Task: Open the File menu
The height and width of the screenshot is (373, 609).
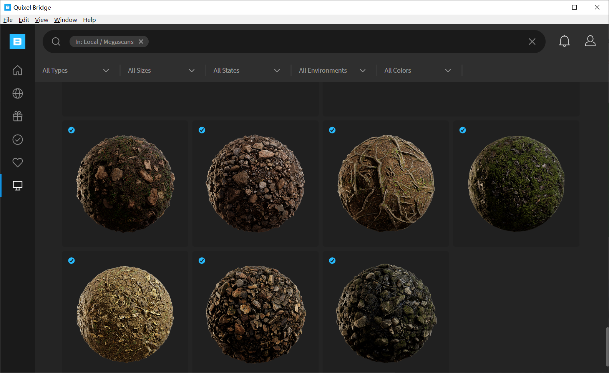Action: [8, 20]
